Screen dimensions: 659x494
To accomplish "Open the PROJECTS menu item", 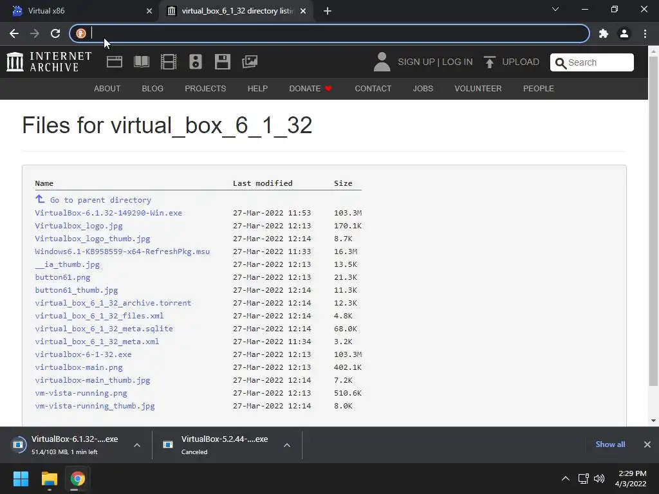I will tap(205, 89).
